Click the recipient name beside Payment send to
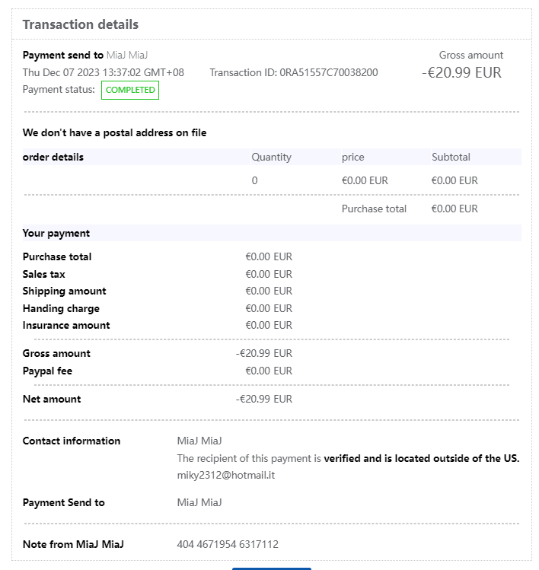Screen dimensions: 539x570 point(127,55)
